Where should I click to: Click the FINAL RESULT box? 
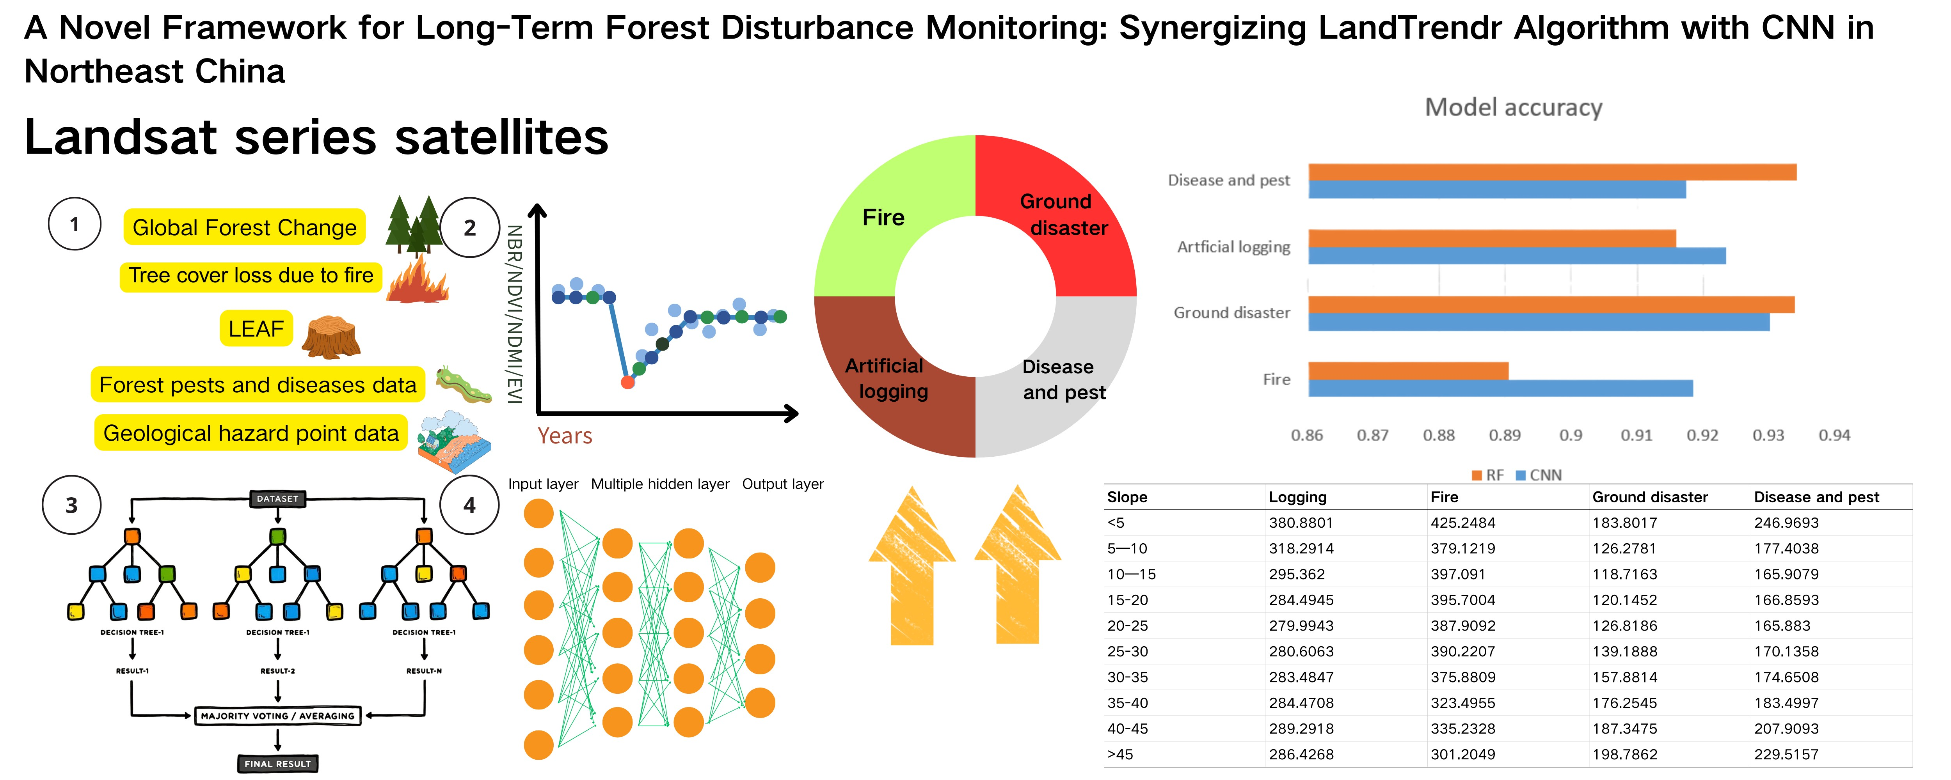(x=277, y=763)
